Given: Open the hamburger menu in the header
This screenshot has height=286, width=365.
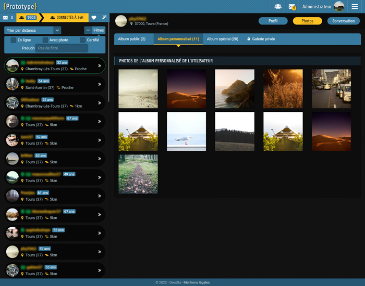Looking at the screenshot, I should tap(355, 7).
